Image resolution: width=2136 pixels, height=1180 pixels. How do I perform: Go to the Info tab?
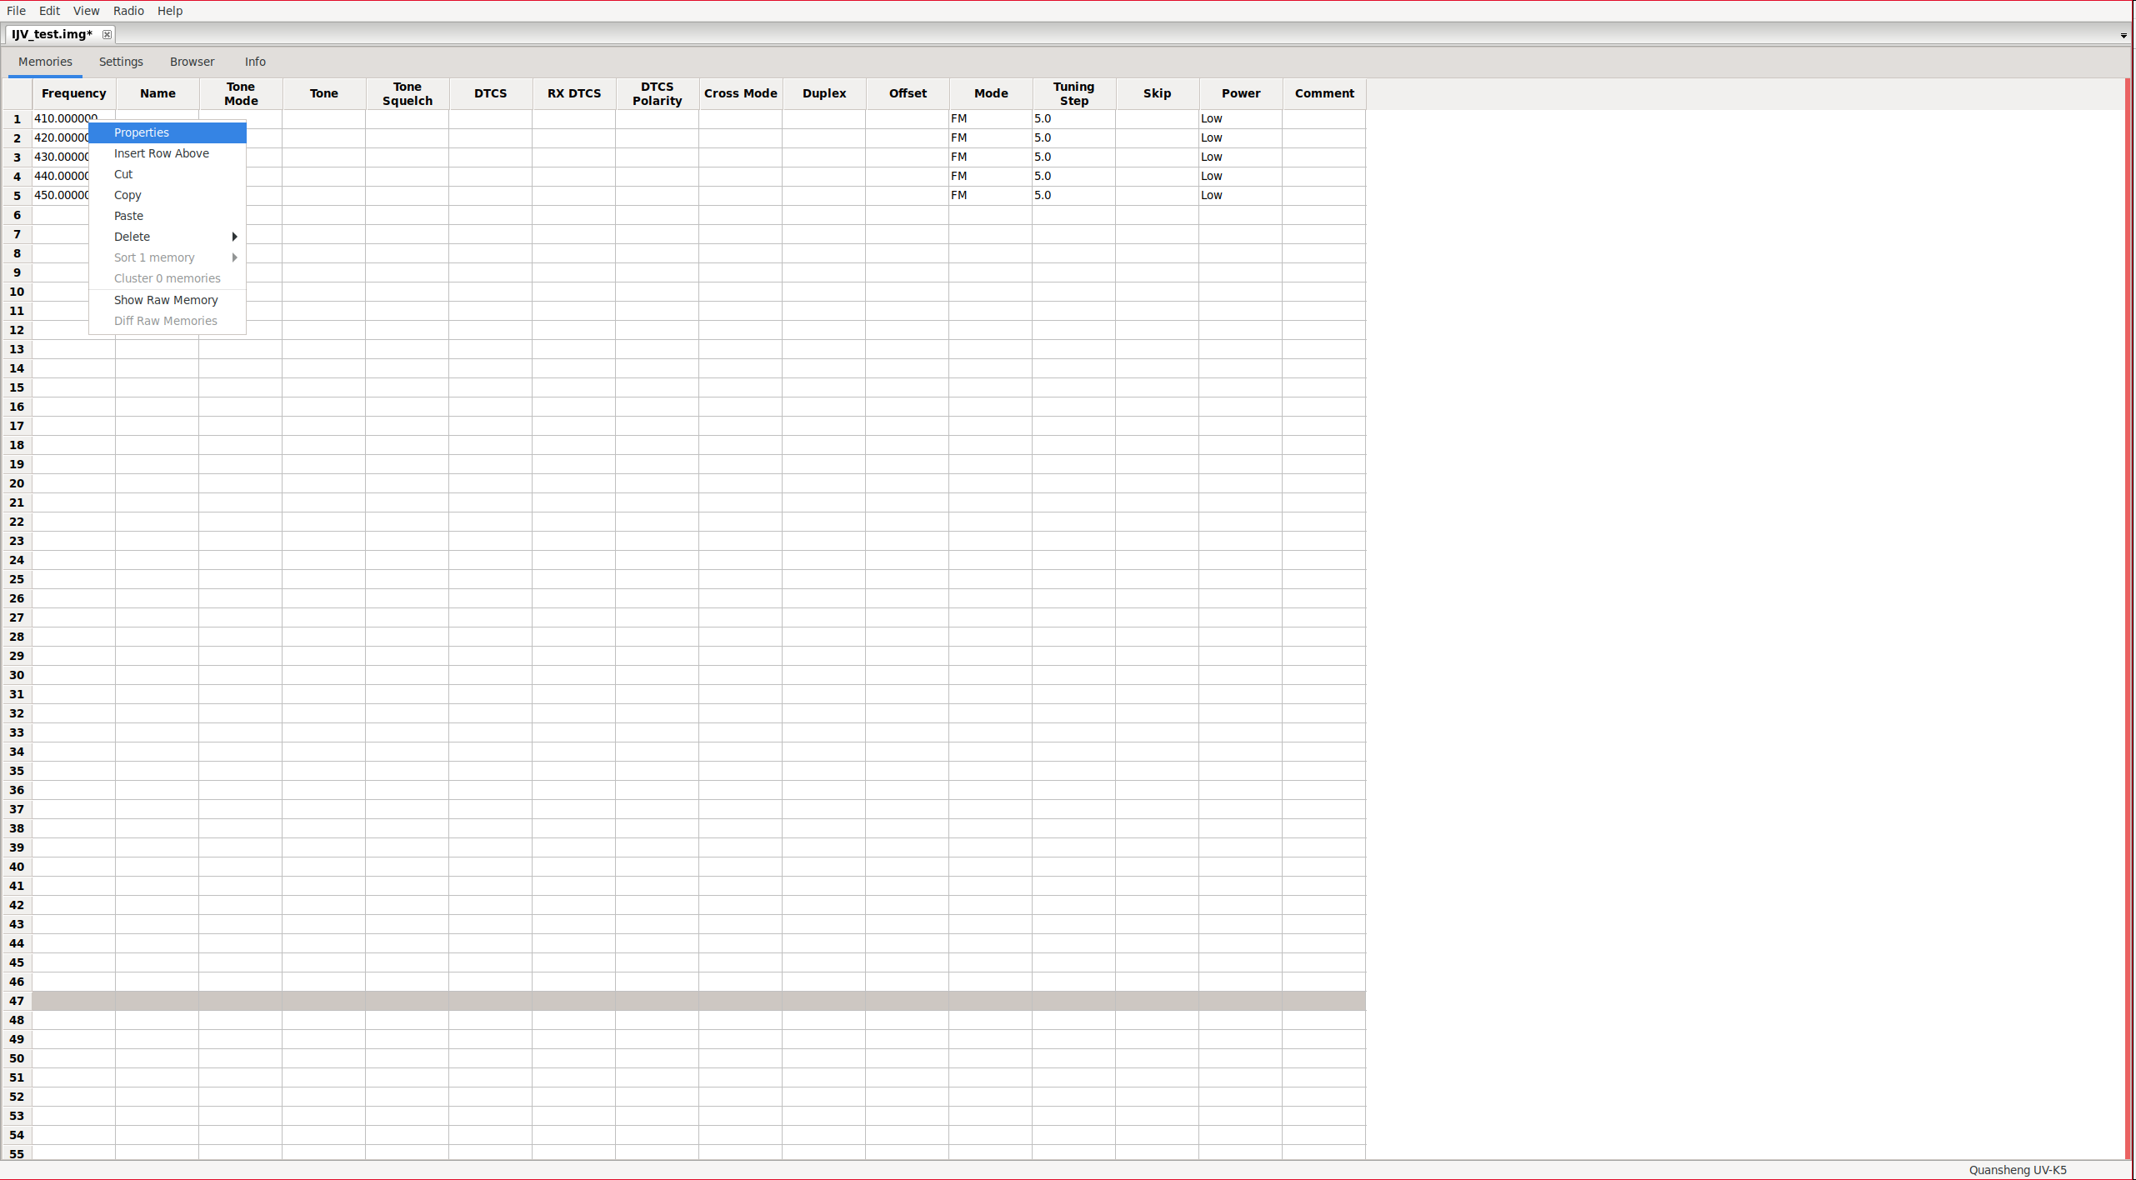(x=255, y=62)
